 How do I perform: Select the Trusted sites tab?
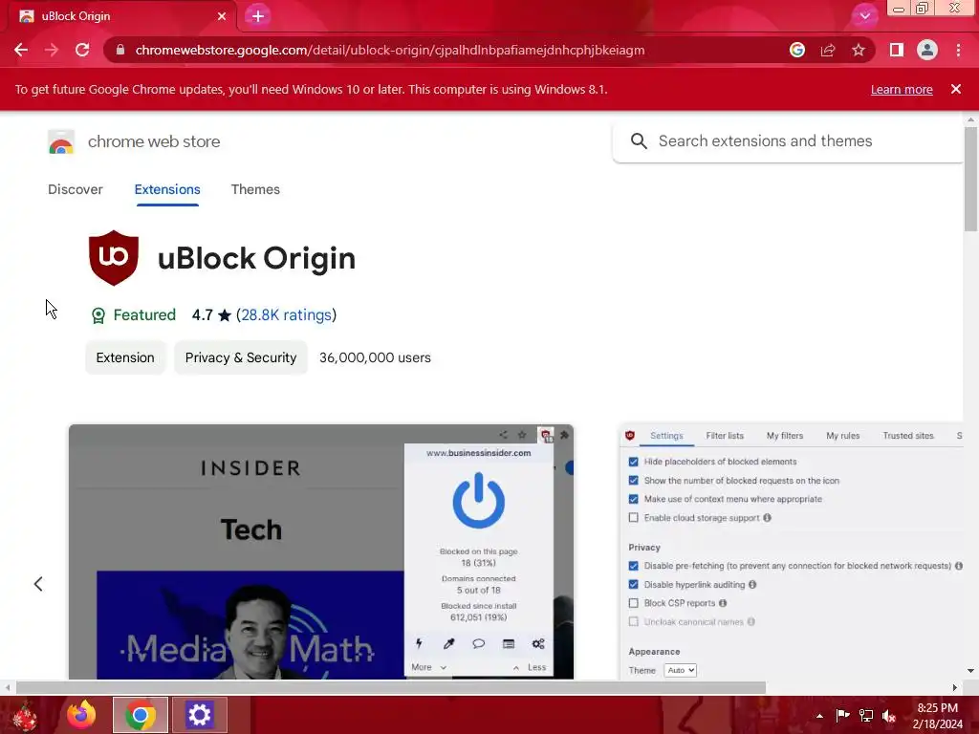pos(908,436)
